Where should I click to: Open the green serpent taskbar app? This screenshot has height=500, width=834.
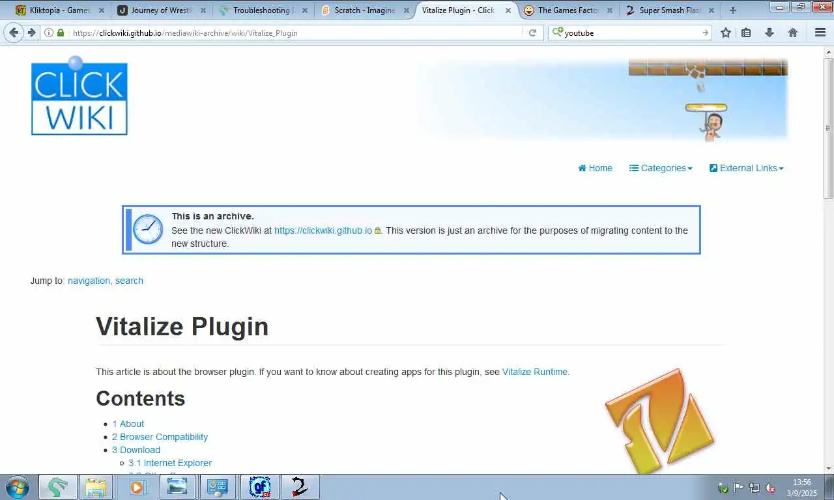coord(58,487)
